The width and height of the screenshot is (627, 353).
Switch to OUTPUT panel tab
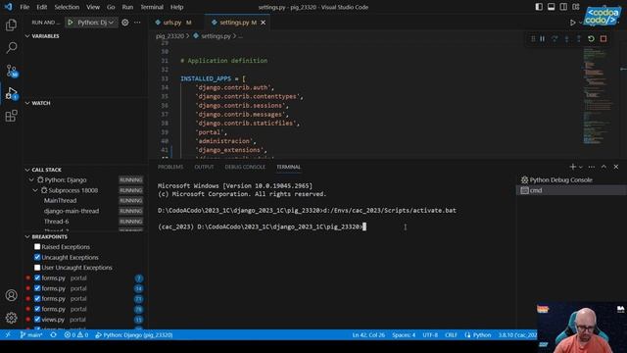point(204,167)
